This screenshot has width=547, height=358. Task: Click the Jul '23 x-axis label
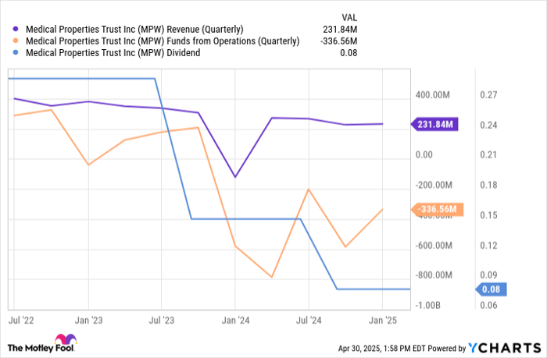tap(162, 321)
